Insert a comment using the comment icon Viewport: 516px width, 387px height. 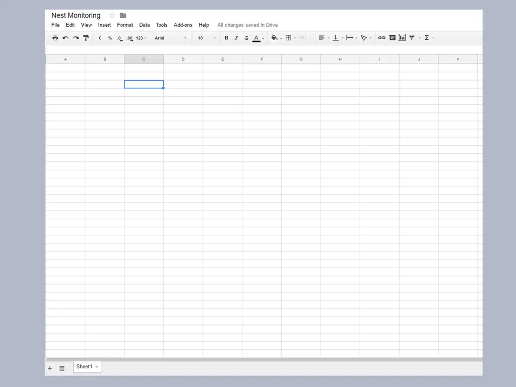[x=392, y=38]
